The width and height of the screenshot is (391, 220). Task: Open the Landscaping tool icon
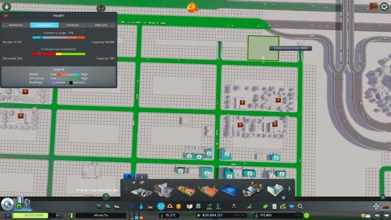250,207
